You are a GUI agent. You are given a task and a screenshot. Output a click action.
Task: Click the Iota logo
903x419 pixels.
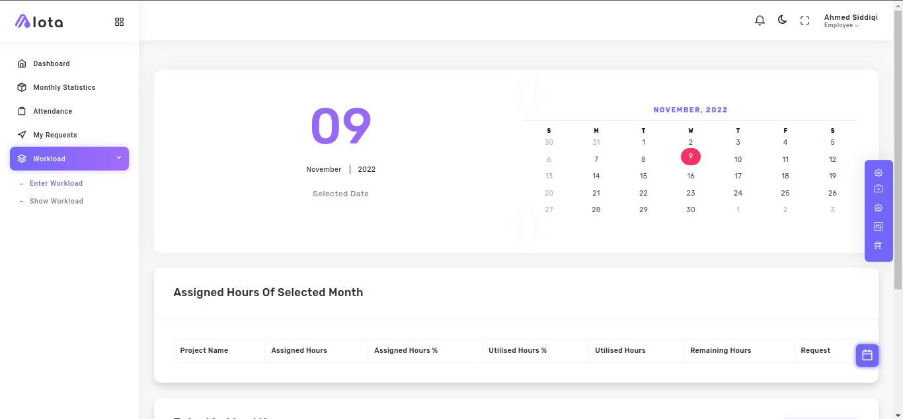[x=39, y=22]
